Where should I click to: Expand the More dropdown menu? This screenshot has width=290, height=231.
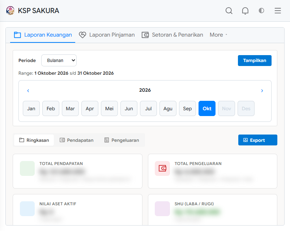tap(218, 35)
